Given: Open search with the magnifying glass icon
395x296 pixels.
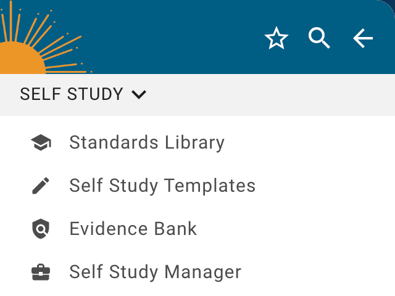Looking at the screenshot, I should [x=319, y=39].
